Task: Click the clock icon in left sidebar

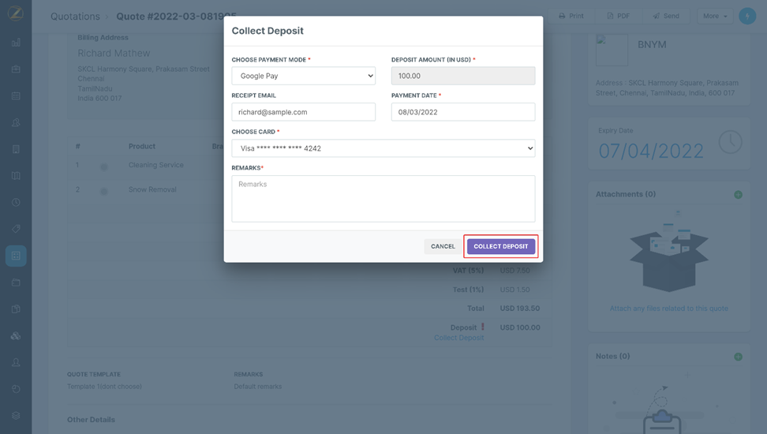Action: click(x=16, y=202)
